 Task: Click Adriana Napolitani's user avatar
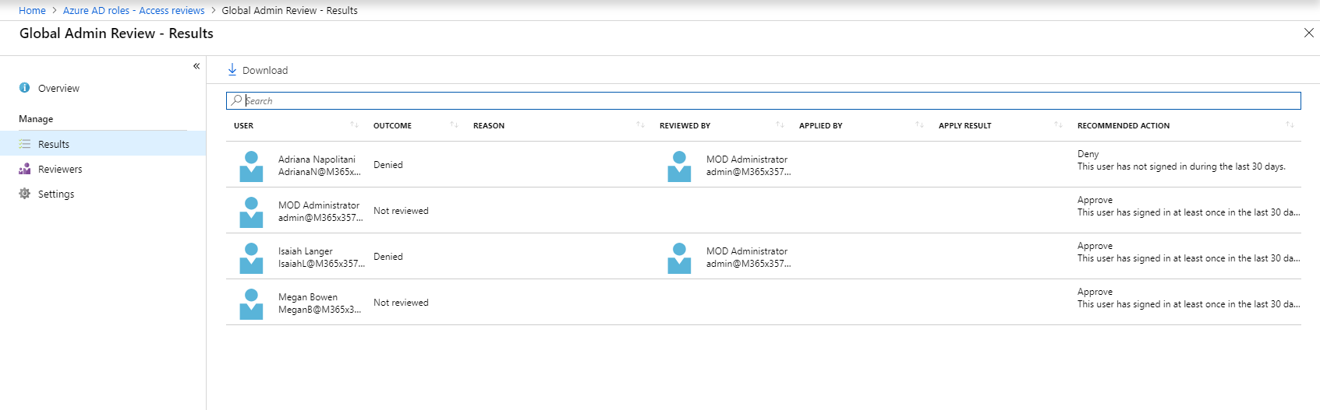point(251,166)
